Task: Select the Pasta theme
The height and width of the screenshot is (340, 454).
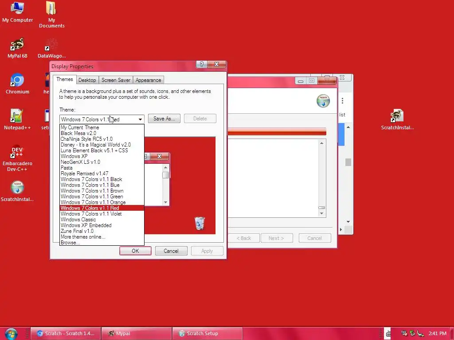Action: click(x=102, y=168)
